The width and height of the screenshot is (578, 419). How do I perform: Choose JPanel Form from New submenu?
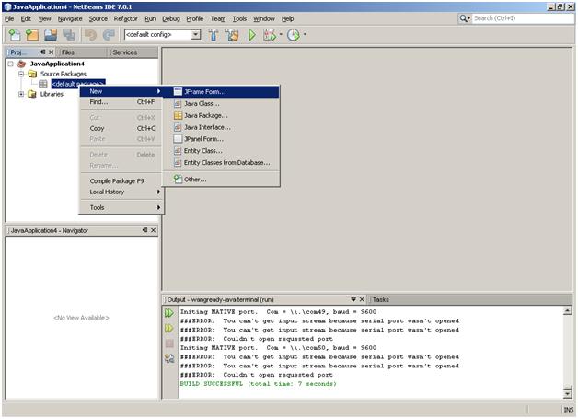point(221,139)
